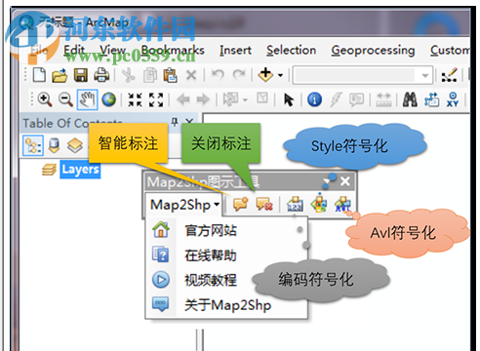480x351 pixels.
Task: Click the Go To XY icon
Action: (453, 99)
